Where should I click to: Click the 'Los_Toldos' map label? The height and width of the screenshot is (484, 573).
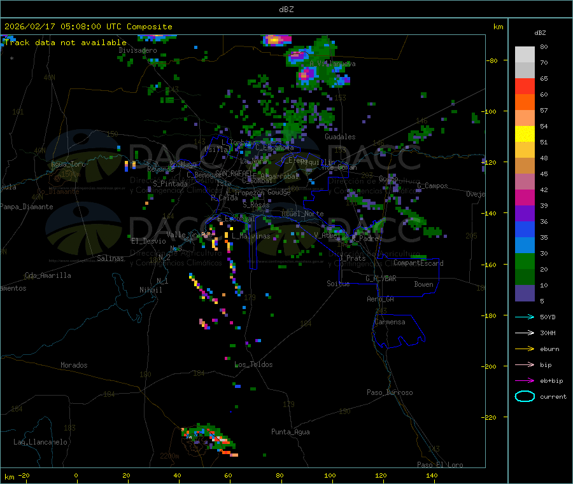pyautogui.click(x=253, y=364)
